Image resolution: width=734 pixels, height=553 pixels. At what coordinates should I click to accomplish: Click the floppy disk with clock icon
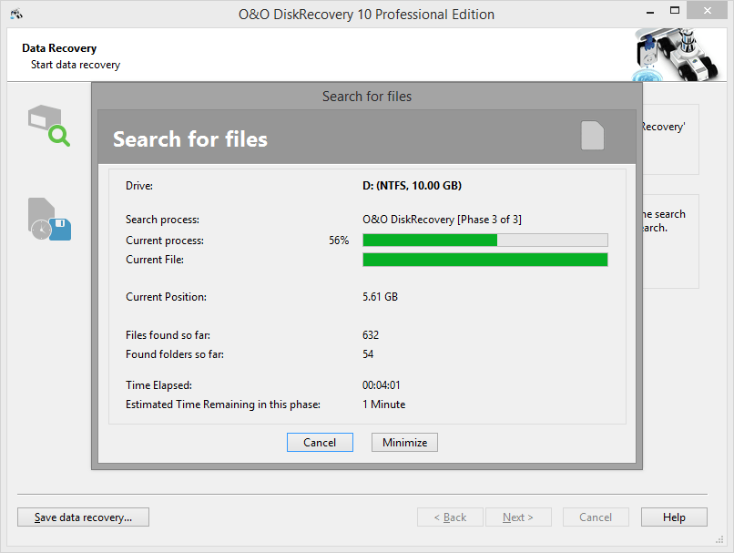pyautogui.click(x=48, y=220)
